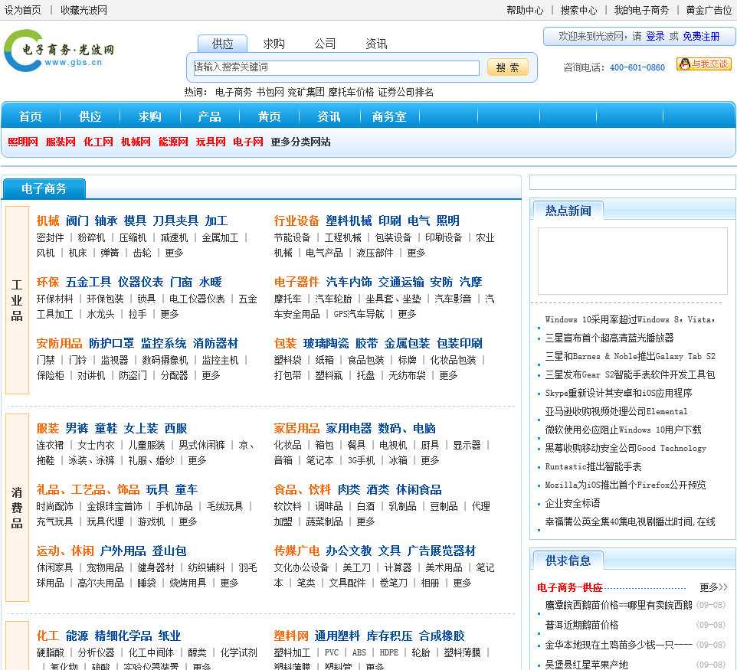Viewport: 737px width, 670px height.
Task: Select the 求购 search tab
Action: click(274, 44)
